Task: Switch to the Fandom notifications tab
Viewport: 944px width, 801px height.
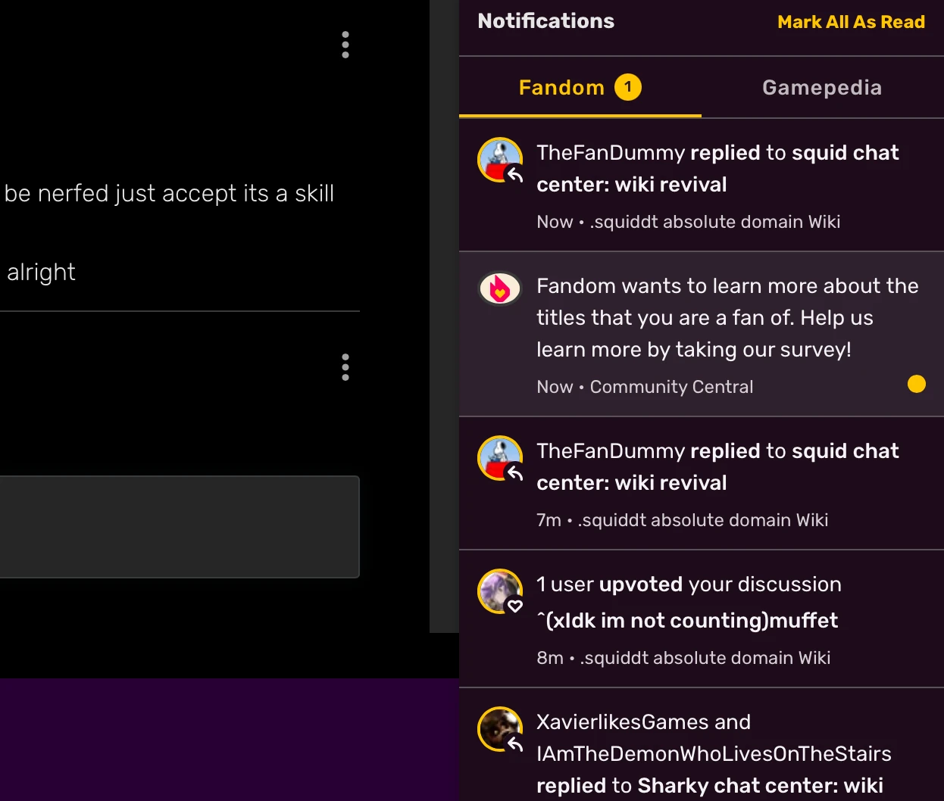Action: [x=561, y=88]
